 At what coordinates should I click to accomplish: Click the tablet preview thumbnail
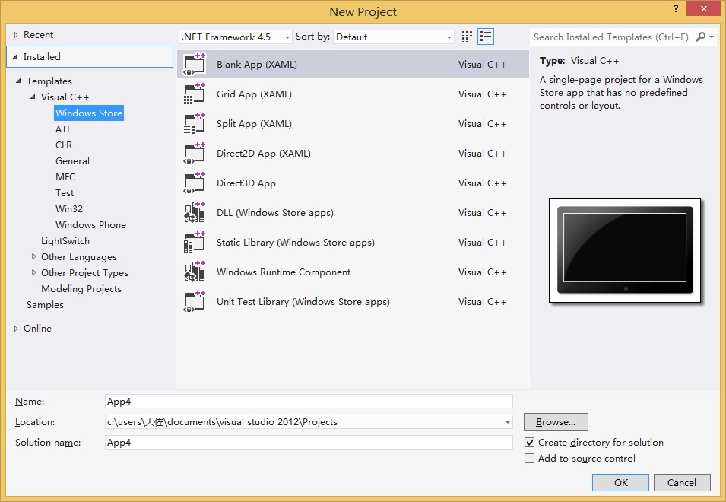coord(625,250)
